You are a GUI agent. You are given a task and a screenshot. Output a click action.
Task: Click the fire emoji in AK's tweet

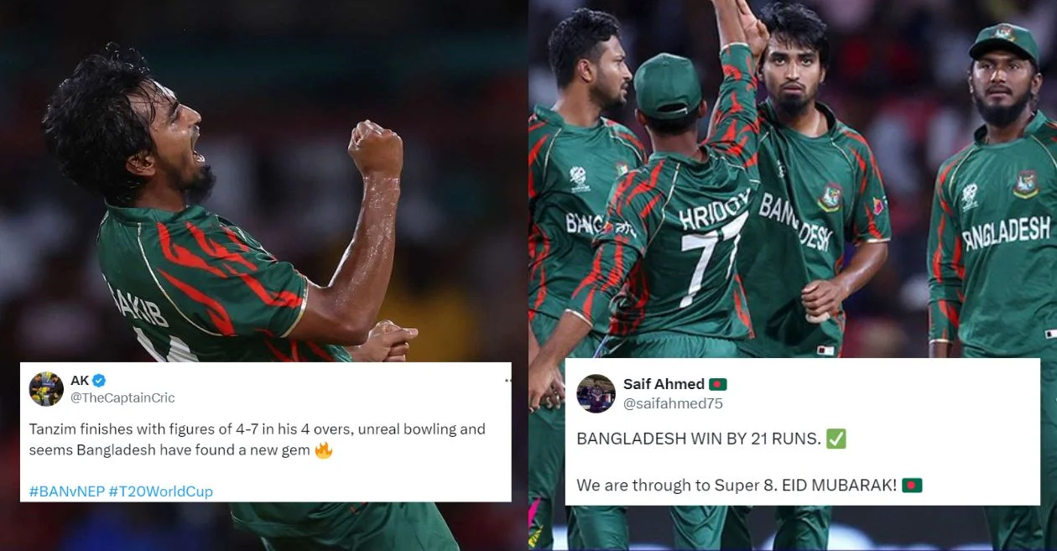coord(324,450)
